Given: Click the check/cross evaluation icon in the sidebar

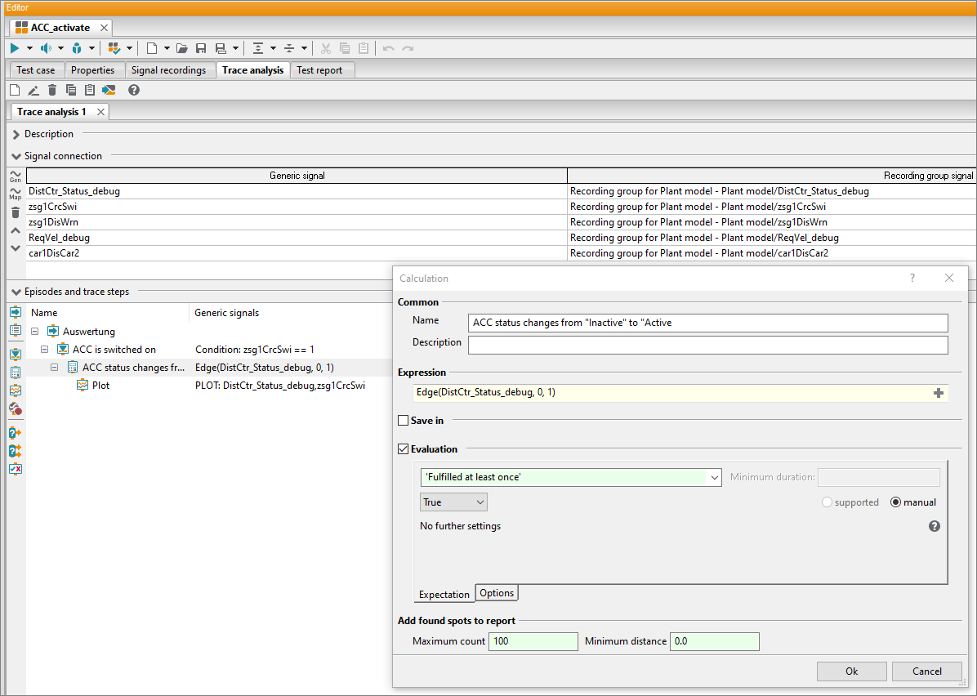Looking at the screenshot, I should (16, 469).
